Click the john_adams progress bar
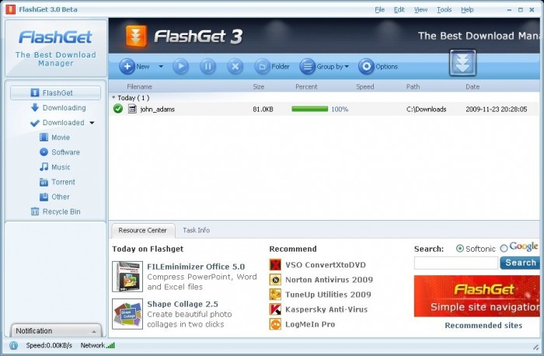The height and width of the screenshot is (356, 544). (x=310, y=109)
